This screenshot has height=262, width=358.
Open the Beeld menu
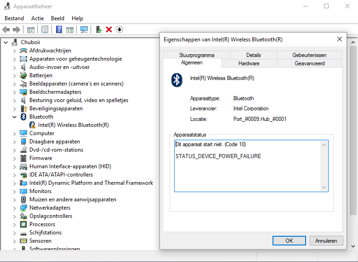coord(57,18)
